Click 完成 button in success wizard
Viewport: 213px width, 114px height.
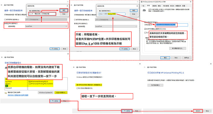[198, 111]
